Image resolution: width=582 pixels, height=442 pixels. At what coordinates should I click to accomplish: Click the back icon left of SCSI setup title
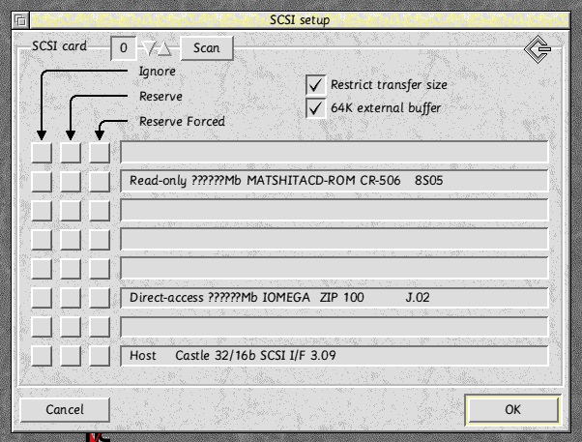[21, 20]
